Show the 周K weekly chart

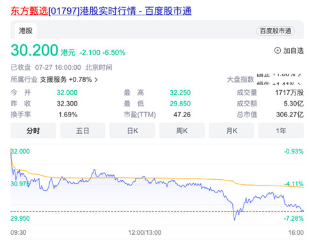182,131
